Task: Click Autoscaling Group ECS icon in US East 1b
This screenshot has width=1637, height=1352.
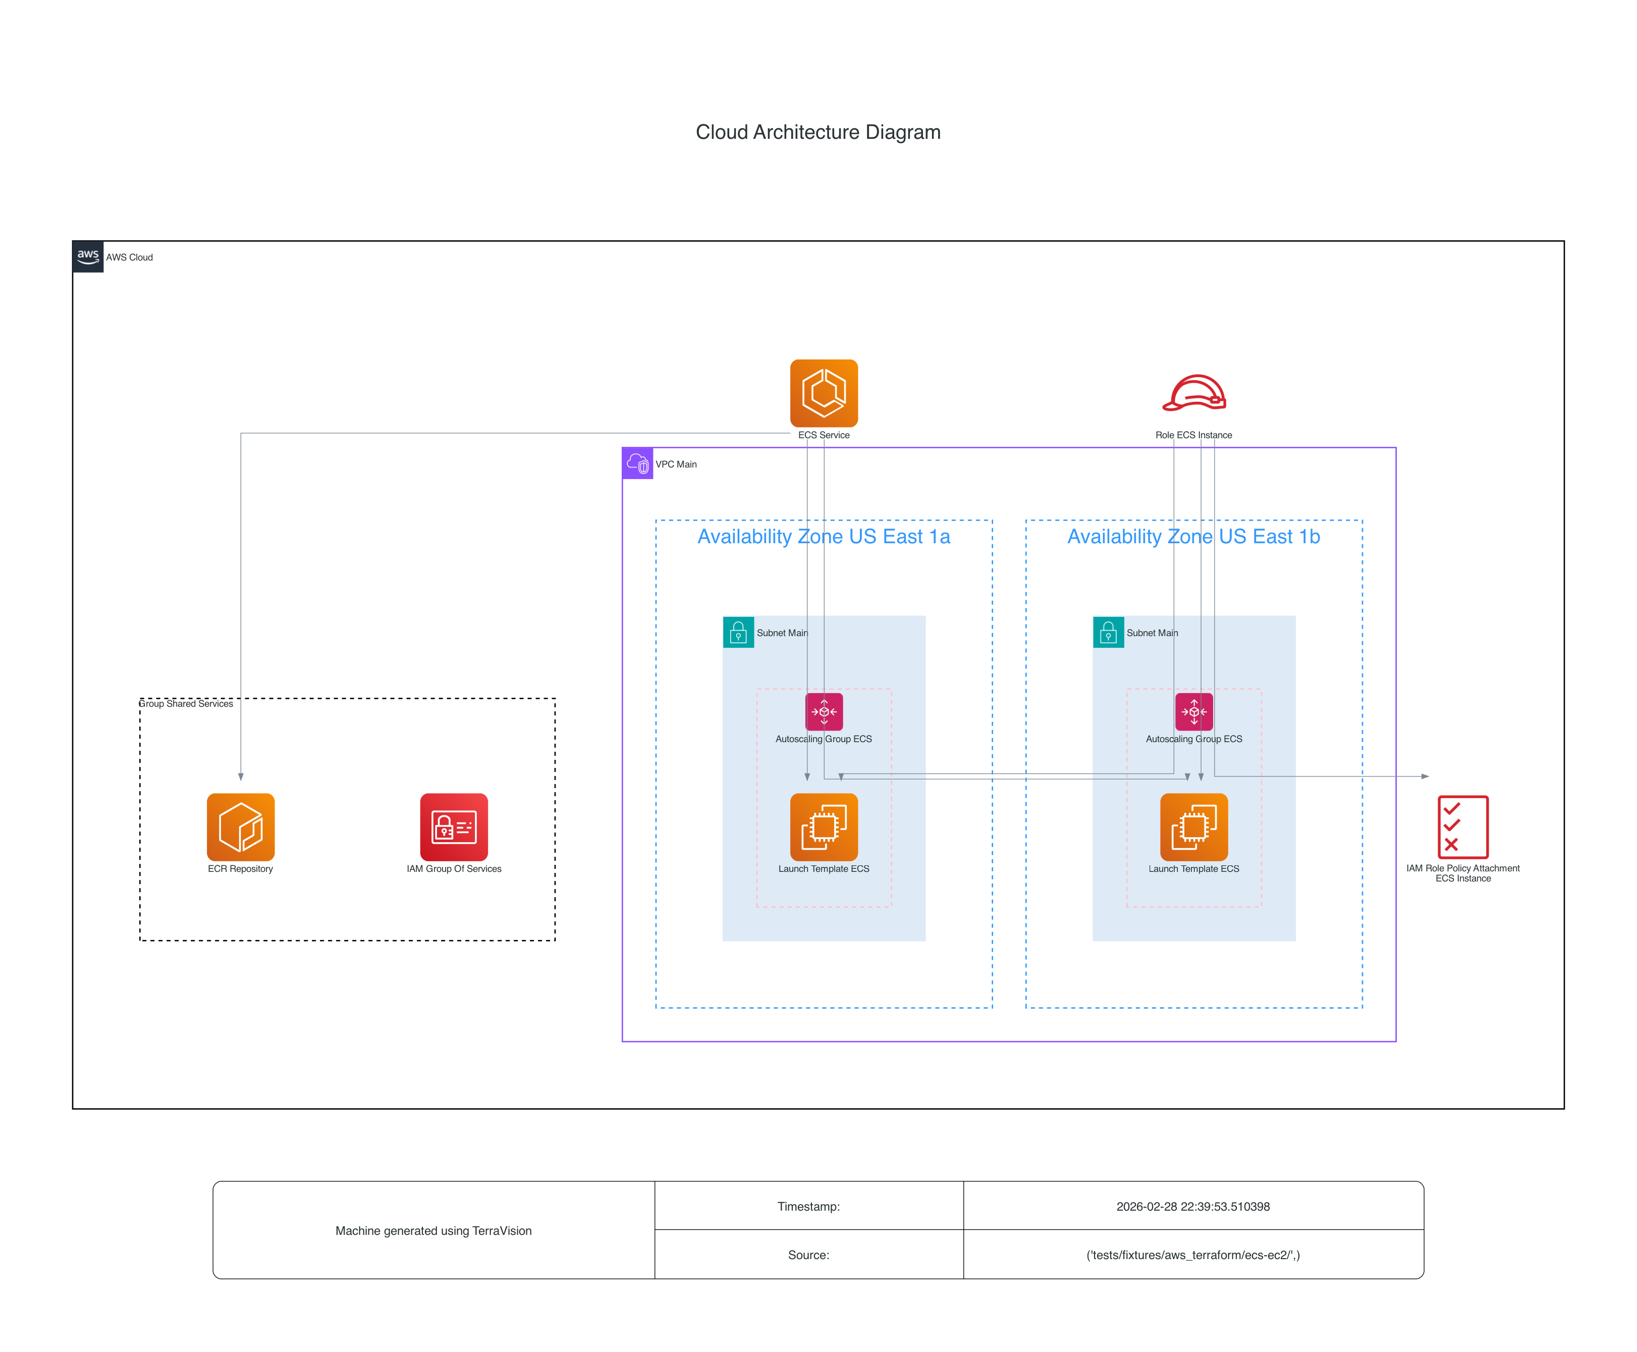Action: (x=1193, y=711)
